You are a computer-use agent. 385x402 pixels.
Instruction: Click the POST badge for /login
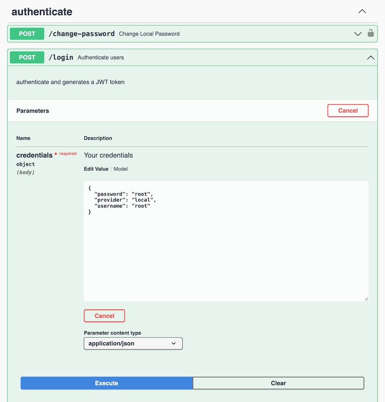pos(27,58)
